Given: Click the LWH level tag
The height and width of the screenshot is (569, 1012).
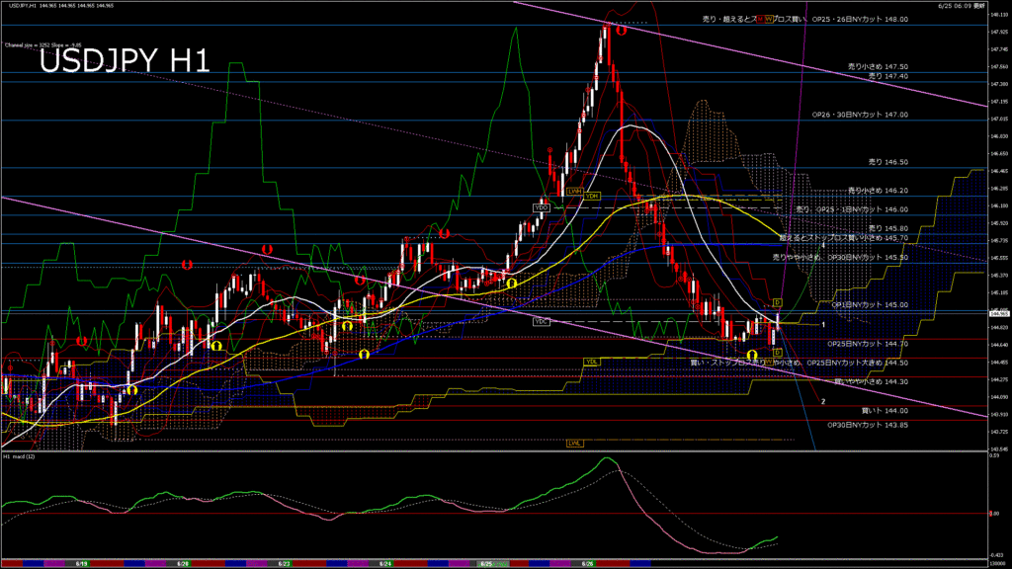Looking at the screenshot, I should (574, 192).
